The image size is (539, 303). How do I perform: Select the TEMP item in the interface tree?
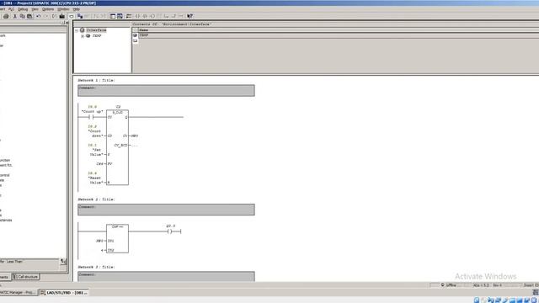(x=97, y=35)
